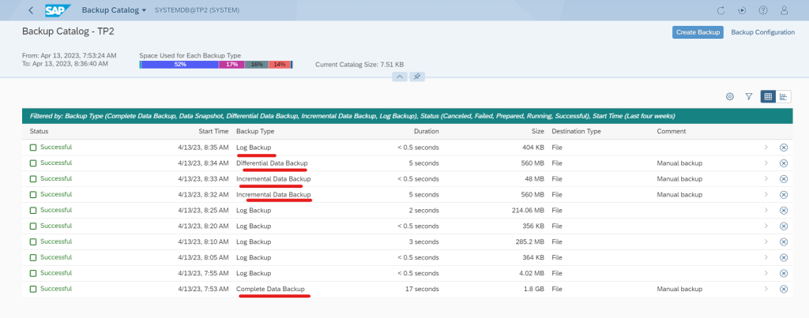
Task: Open details chevron for 48 MB Incremental backup
Action: (766, 179)
